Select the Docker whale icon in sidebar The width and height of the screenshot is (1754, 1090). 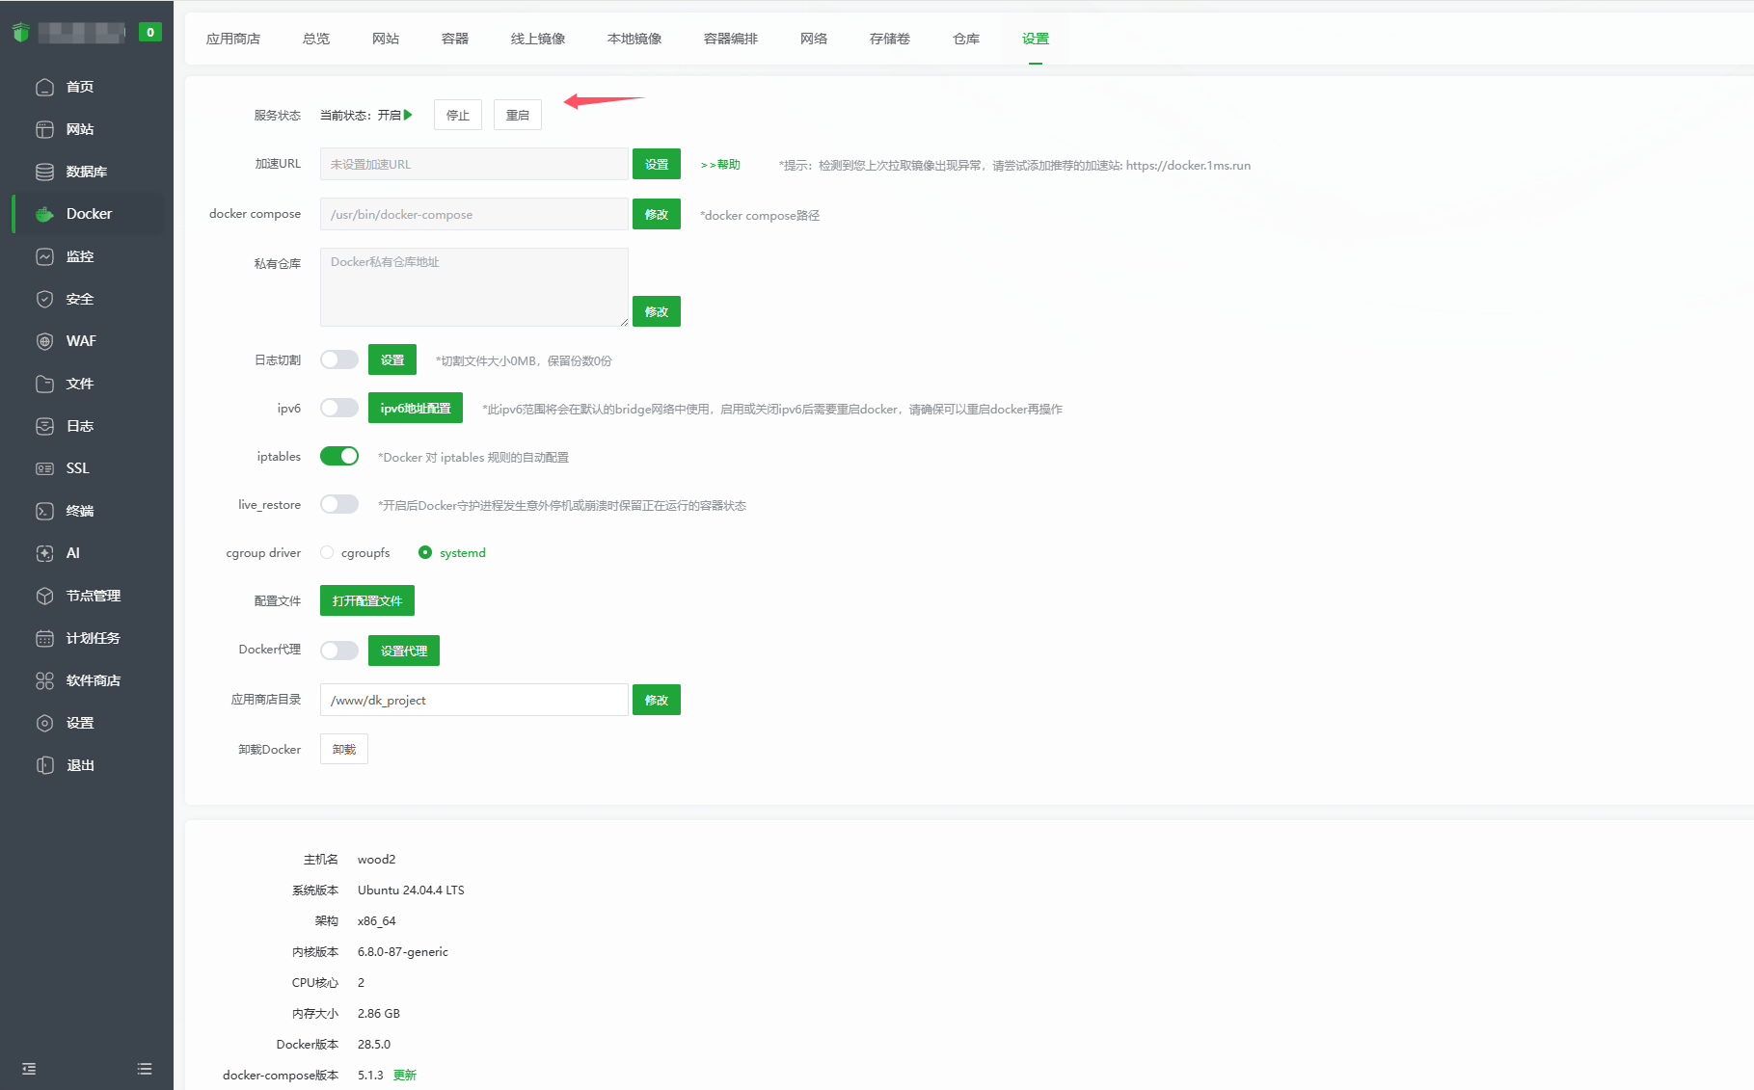point(44,214)
